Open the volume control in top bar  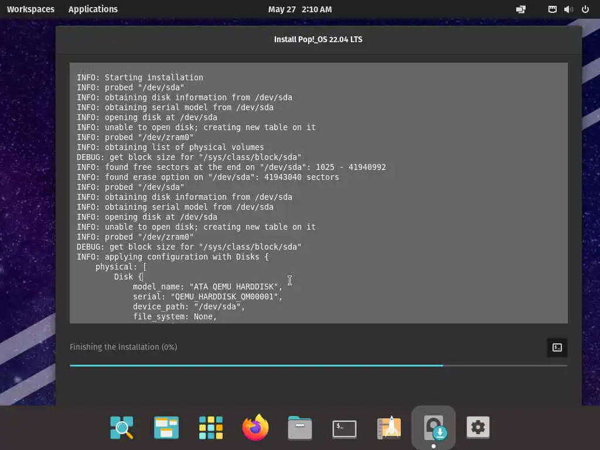pyautogui.click(x=568, y=9)
